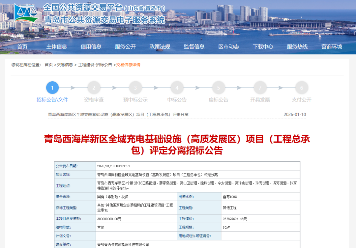Go to the 区市动态 section
The image size is (356, 248).
tap(229, 47)
